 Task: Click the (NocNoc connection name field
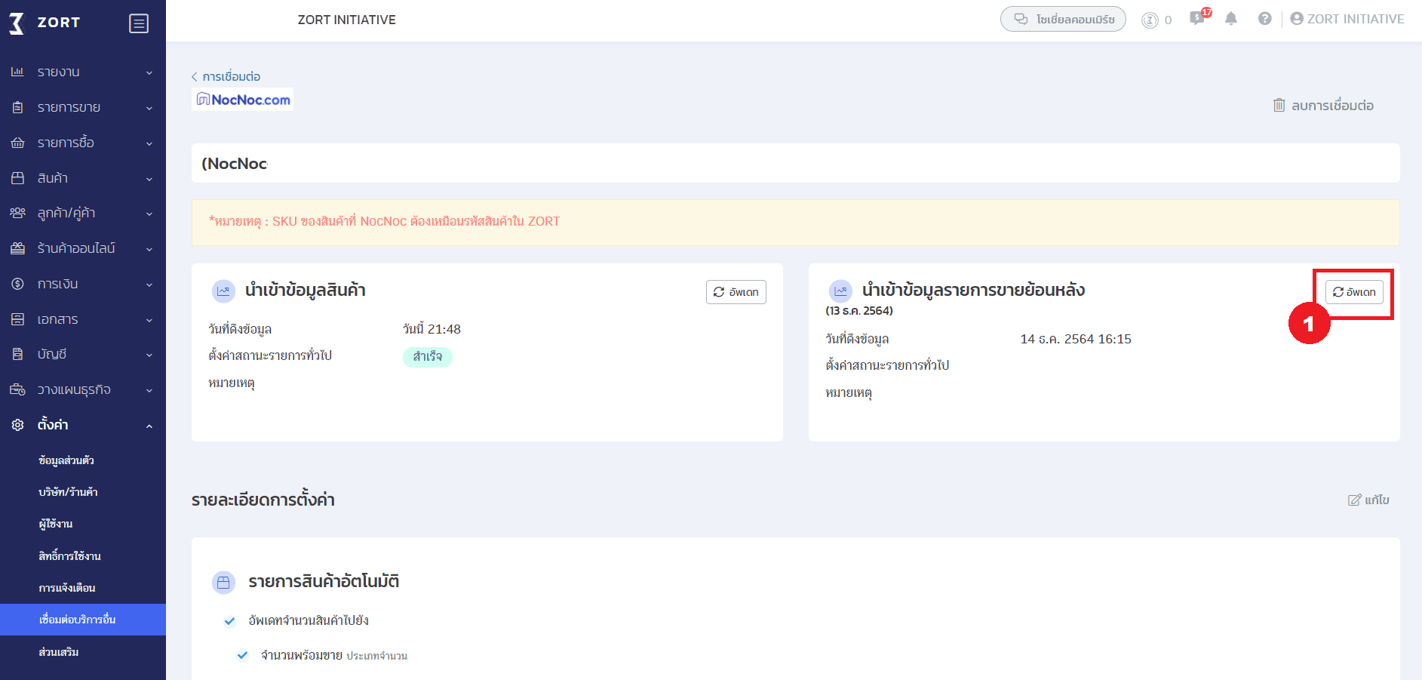(x=795, y=163)
